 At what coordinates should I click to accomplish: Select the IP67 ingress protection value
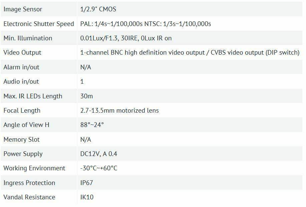(87, 183)
